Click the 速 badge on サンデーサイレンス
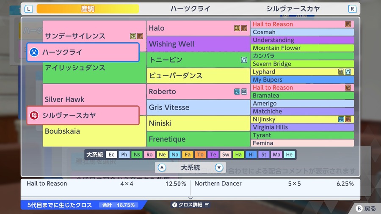 tap(133, 36)
